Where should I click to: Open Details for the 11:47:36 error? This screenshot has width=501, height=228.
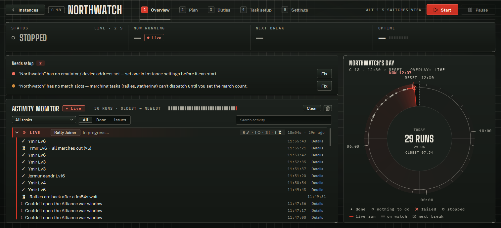click(x=317, y=204)
